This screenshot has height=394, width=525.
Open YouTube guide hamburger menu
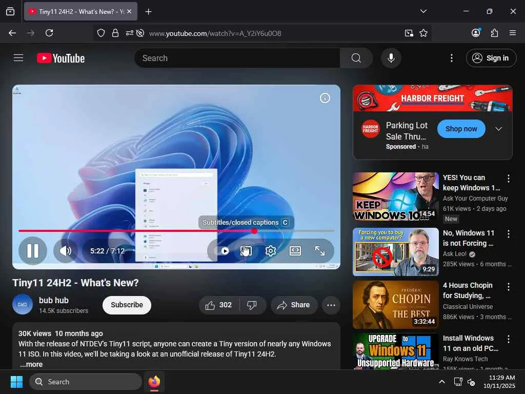(18, 58)
